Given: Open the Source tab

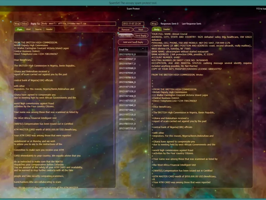Looking at the screenshot, I should pos(38,29).
